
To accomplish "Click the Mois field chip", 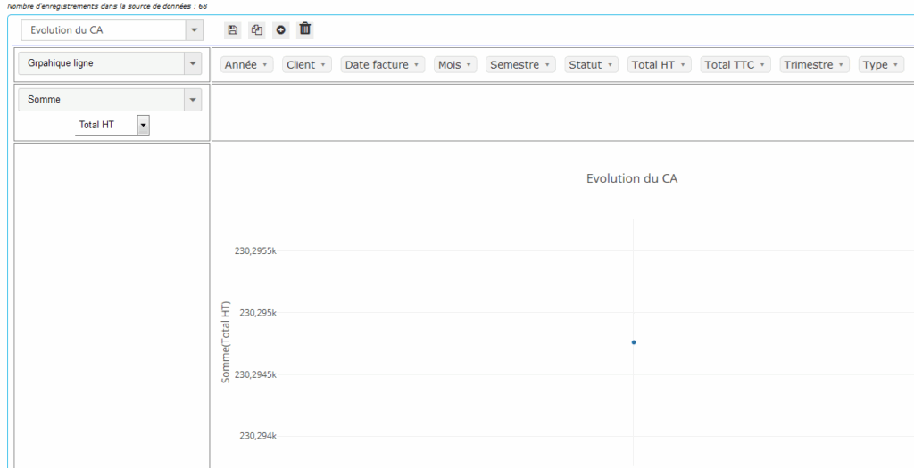I will [455, 65].
